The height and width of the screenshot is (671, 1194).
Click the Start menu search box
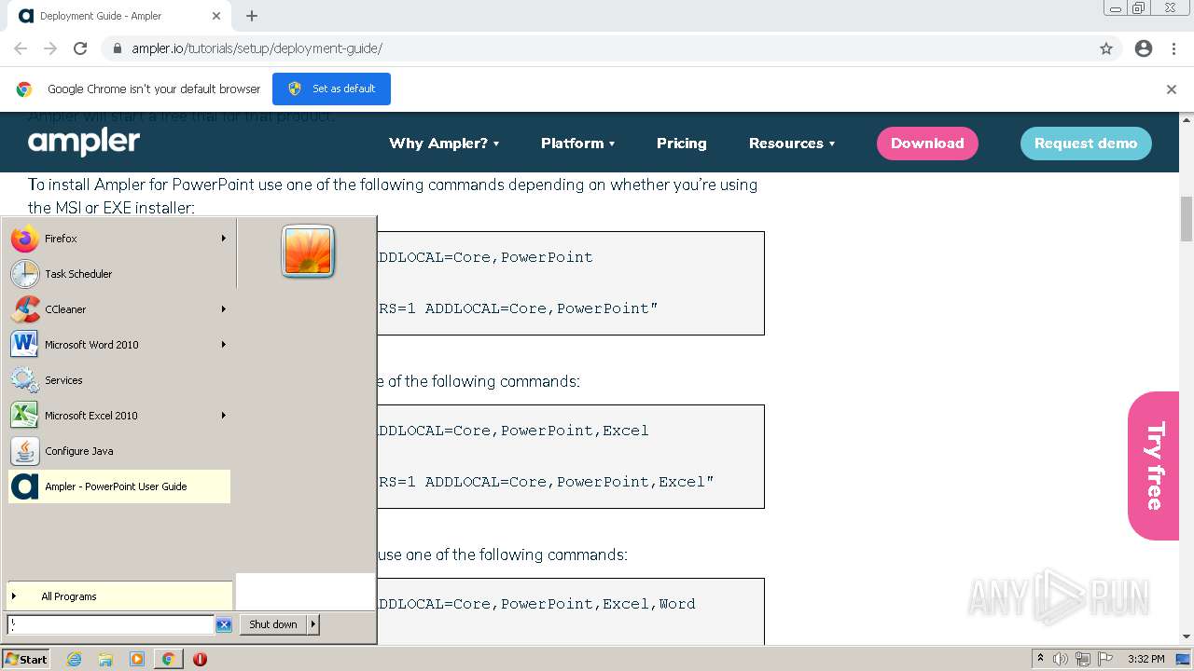click(x=110, y=624)
